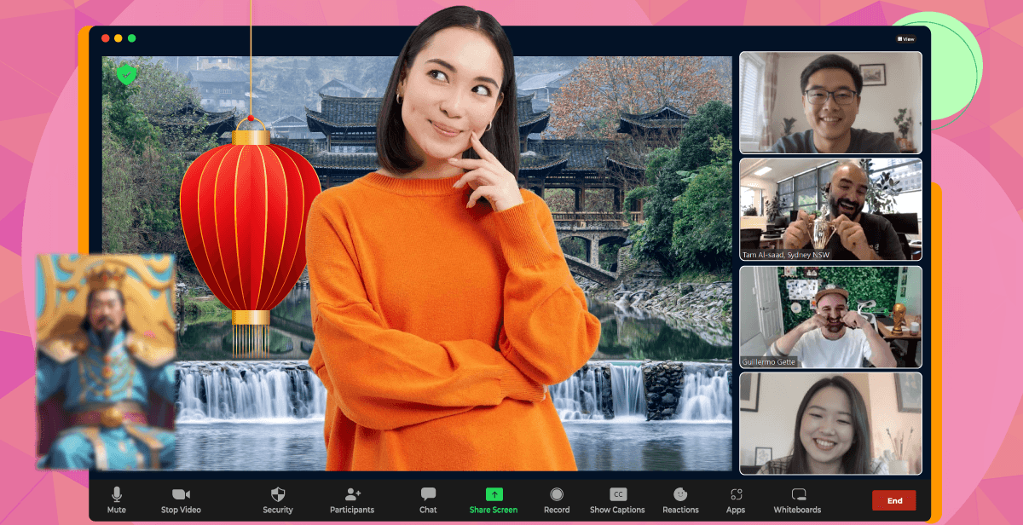Enter full screen with the green dot
Image resolution: width=1023 pixels, height=525 pixels.
tap(132, 38)
